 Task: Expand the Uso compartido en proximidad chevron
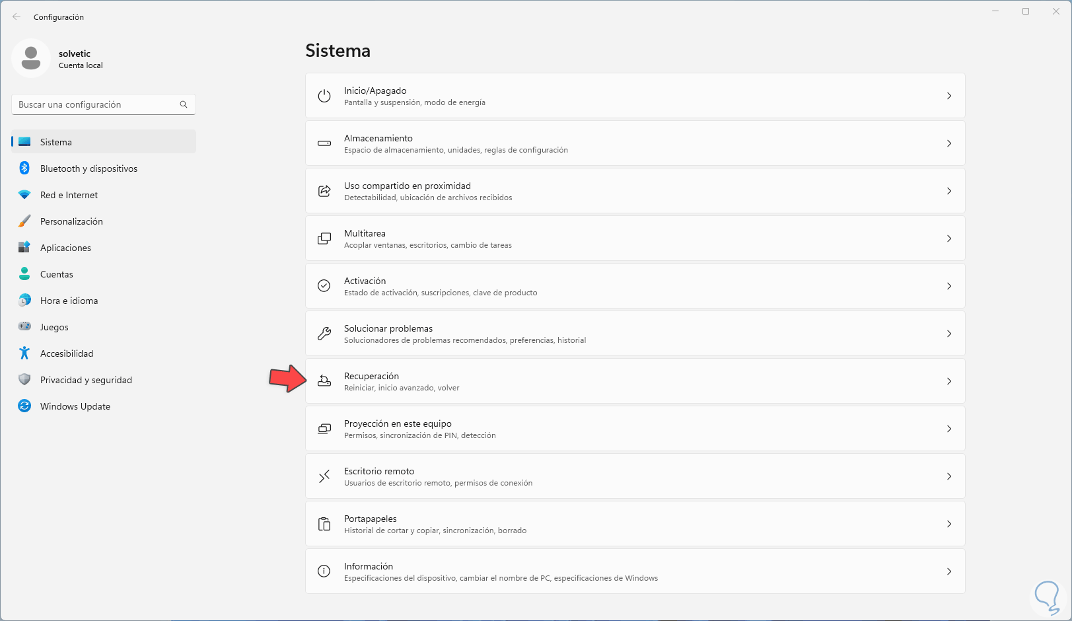(x=949, y=191)
